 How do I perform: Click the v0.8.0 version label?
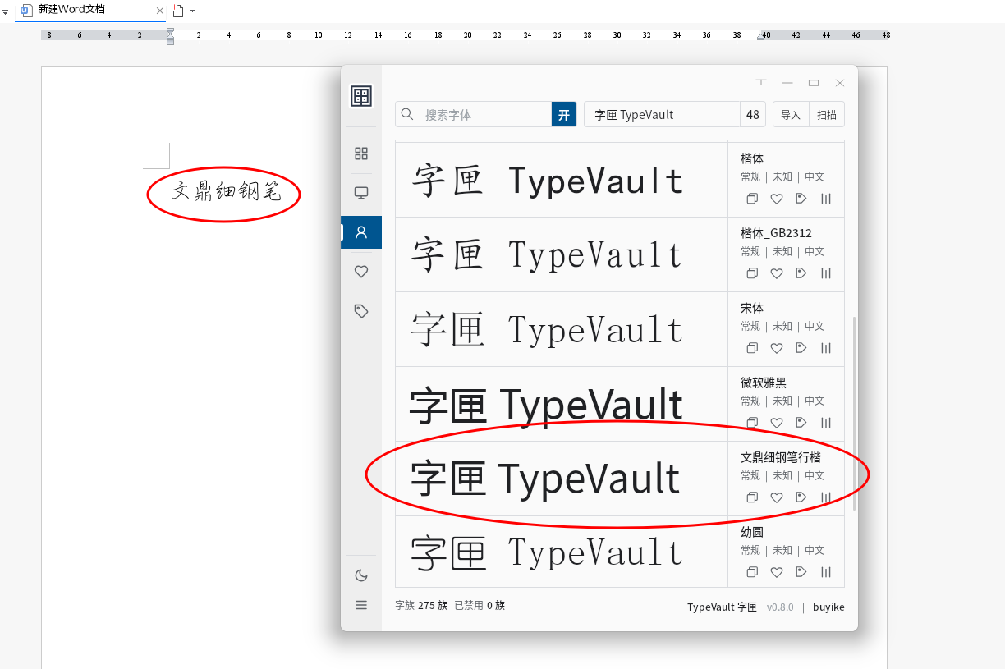point(780,607)
